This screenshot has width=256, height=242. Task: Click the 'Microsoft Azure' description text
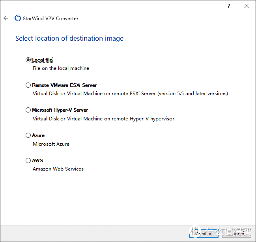pos(51,144)
